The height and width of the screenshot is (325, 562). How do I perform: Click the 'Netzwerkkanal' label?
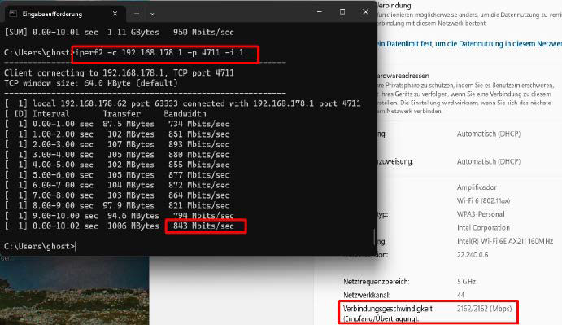click(x=367, y=295)
